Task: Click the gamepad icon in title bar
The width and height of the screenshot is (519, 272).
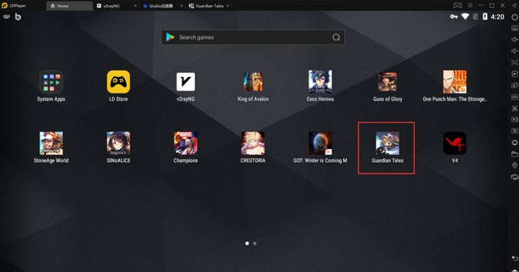Action: click(457, 6)
